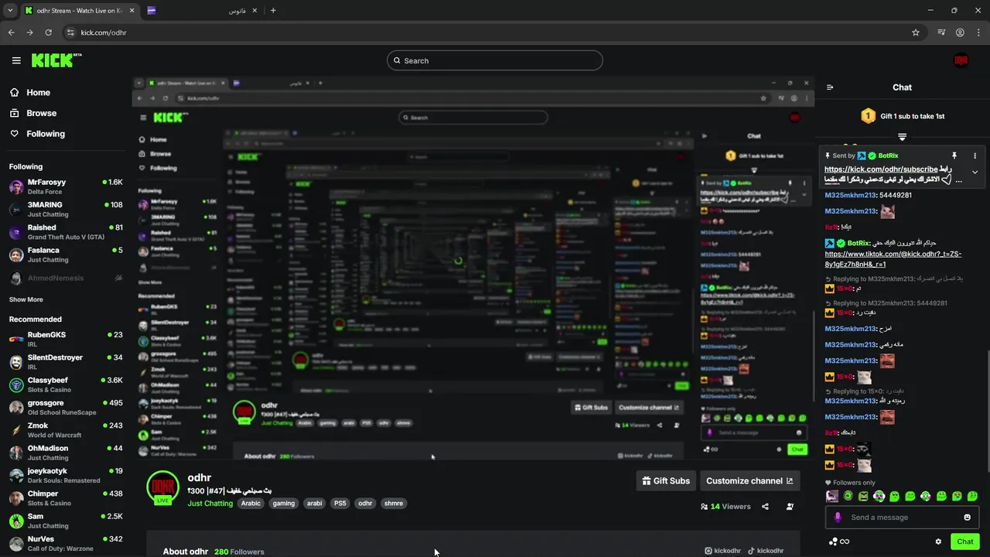Collapse the chat panel with arrow icon
The image size is (990, 557).
[830, 87]
